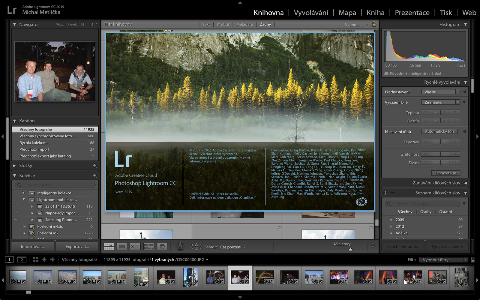Image resolution: width=480 pixels, height=300 pixels.
Task: Toggle filters switch next to Vypnout filtry
Action: [x=473, y=260]
